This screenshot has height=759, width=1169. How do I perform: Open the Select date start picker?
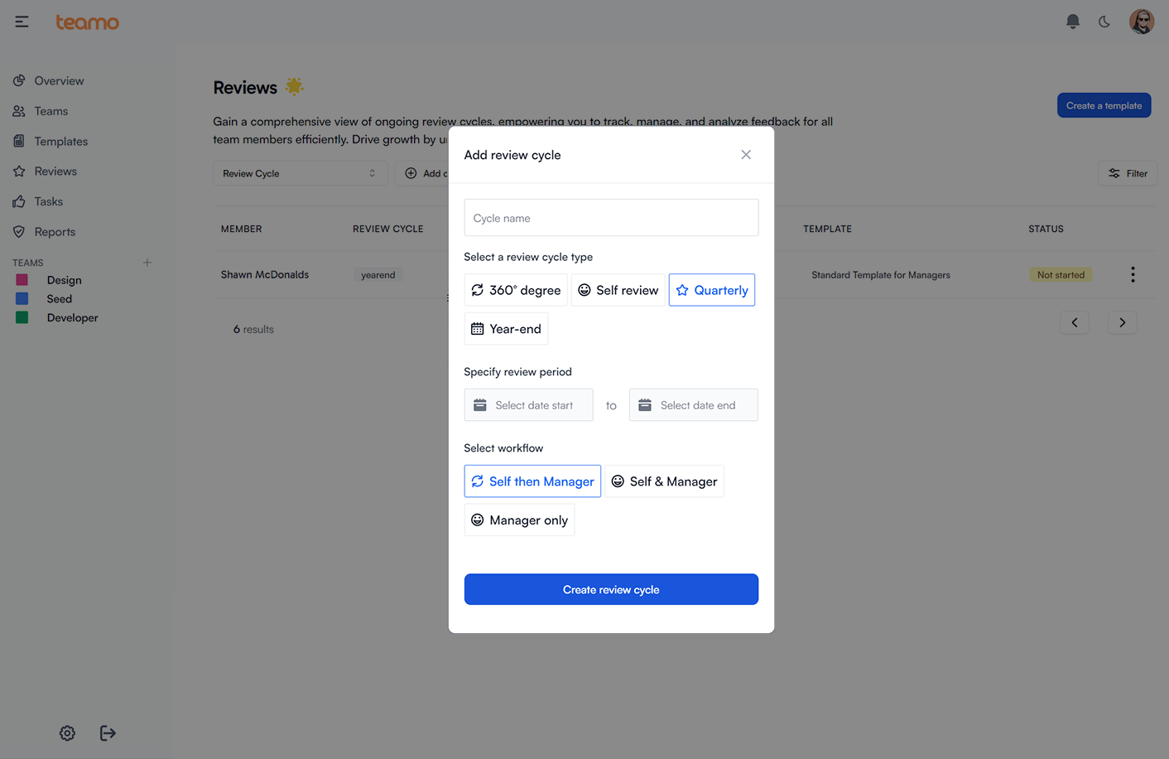tap(528, 405)
